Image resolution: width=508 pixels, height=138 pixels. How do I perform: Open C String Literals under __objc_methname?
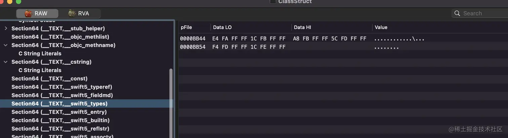(x=40, y=53)
